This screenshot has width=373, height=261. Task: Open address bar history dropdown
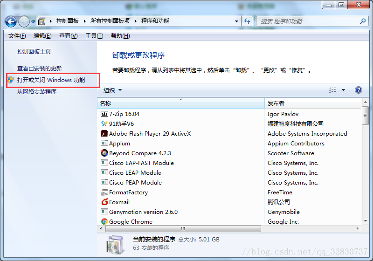pyautogui.click(x=236, y=21)
